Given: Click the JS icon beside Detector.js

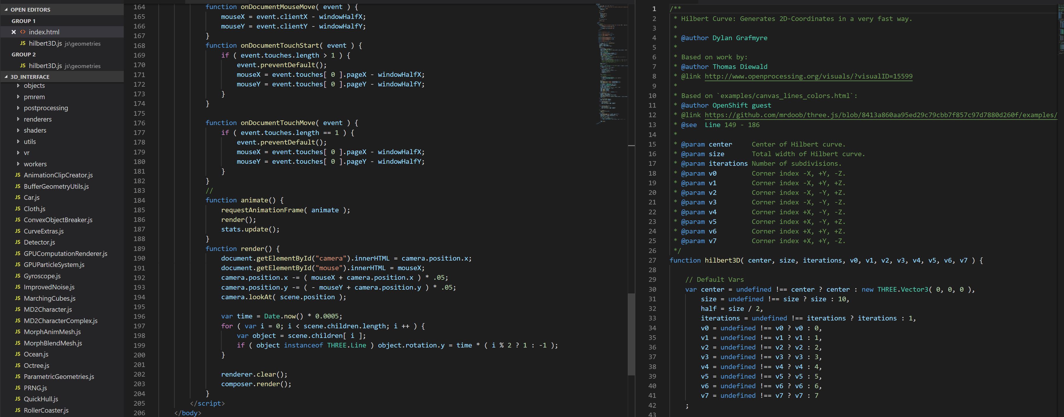Looking at the screenshot, I should [x=18, y=242].
